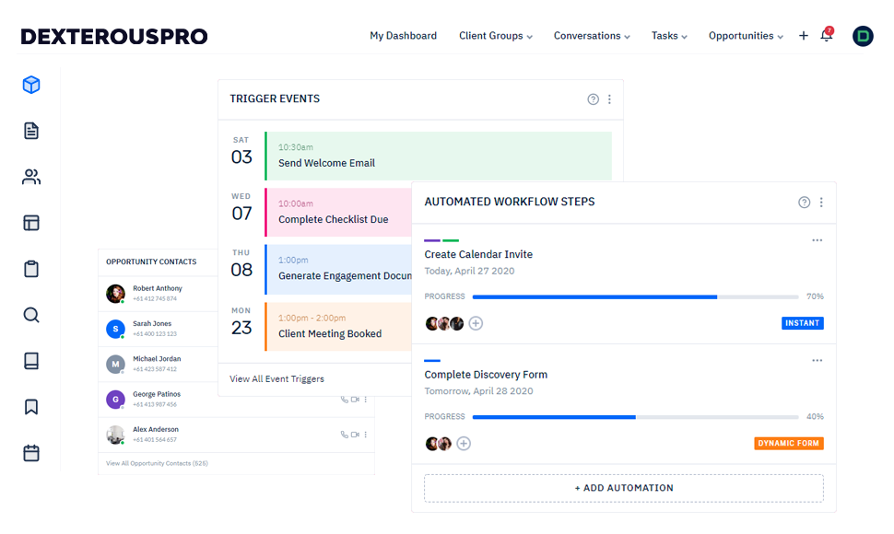Click the magnifier search sidebar icon
The height and width of the screenshot is (534, 894).
point(31,315)
